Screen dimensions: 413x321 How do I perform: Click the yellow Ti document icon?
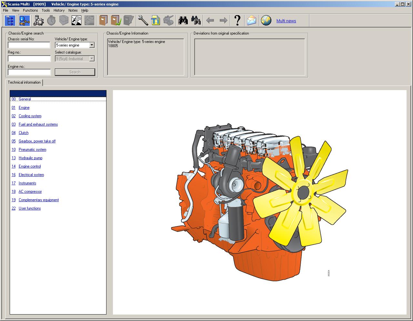(156, 21)
